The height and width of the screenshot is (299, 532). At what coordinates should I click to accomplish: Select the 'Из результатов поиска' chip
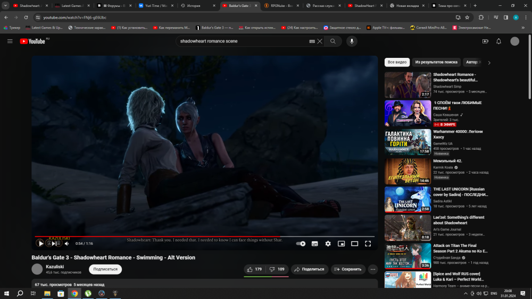[436, 62]
